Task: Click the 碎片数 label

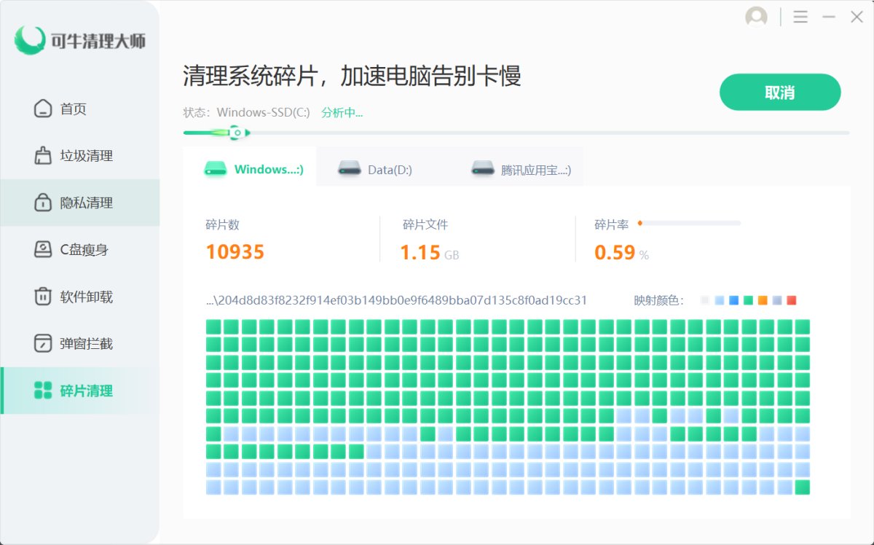Action: (x=222, y=224)
